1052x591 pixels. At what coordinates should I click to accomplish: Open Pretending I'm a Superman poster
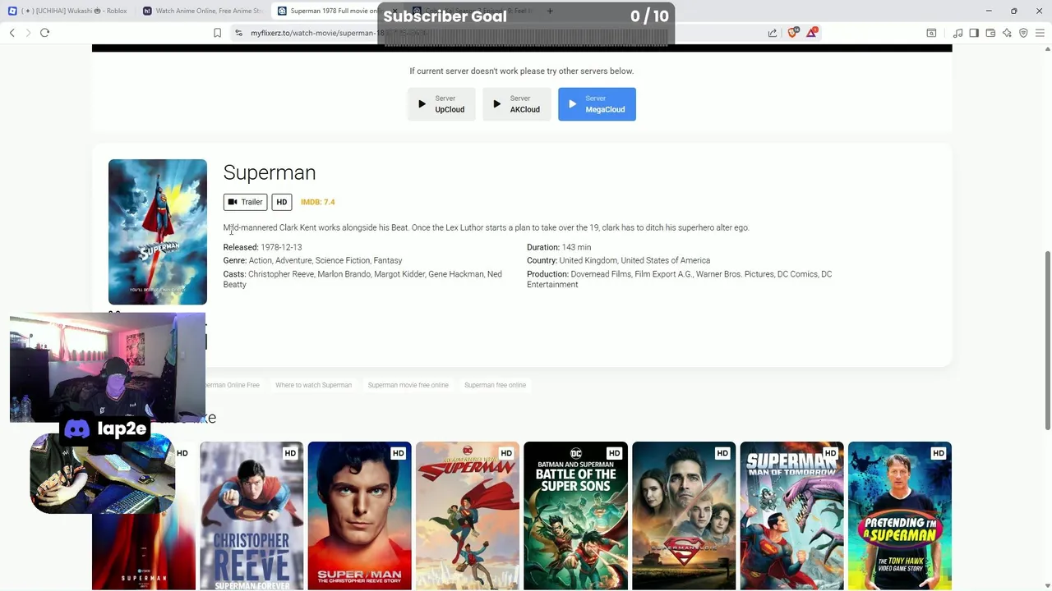[900, 515]
